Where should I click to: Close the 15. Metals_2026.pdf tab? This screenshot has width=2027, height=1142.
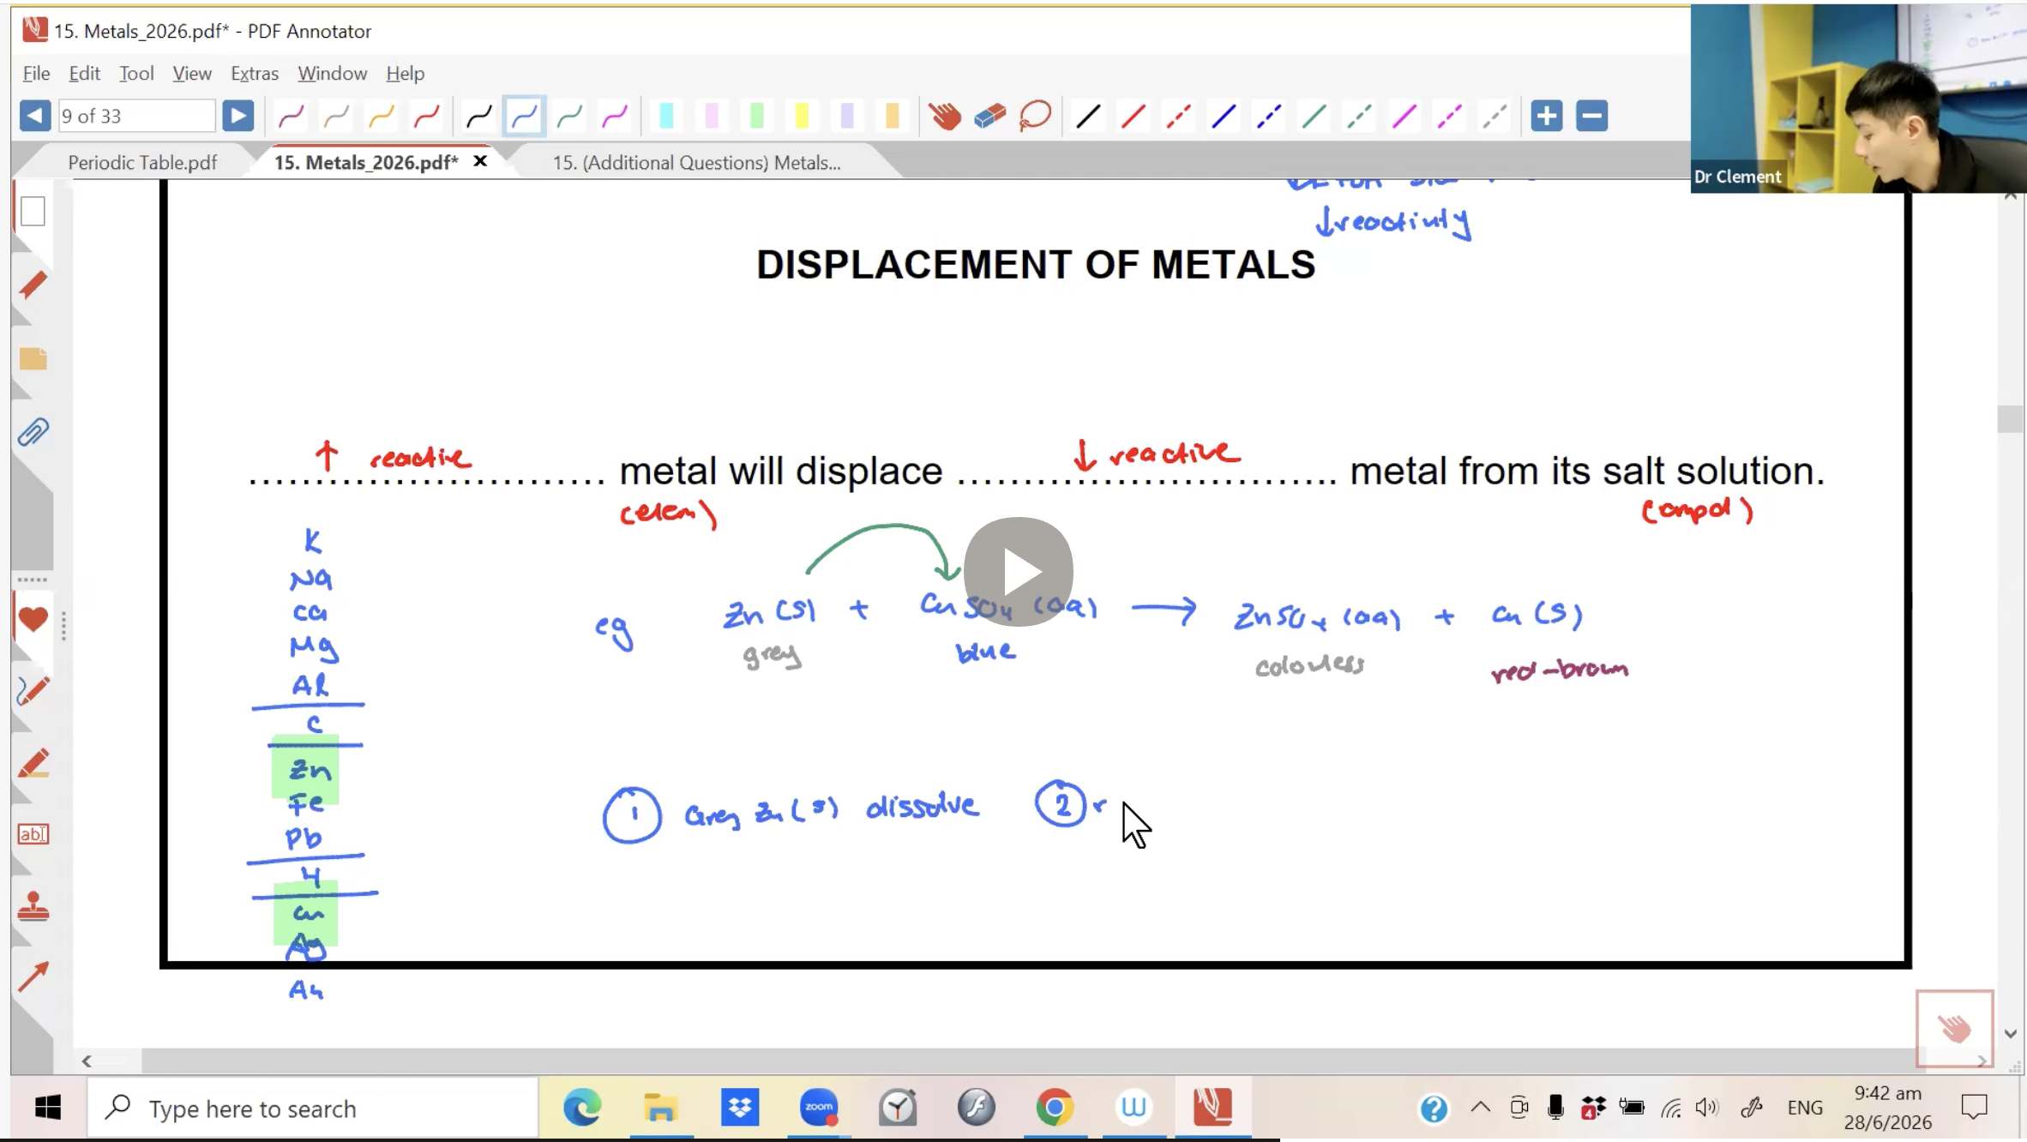[x=480, y=161]
